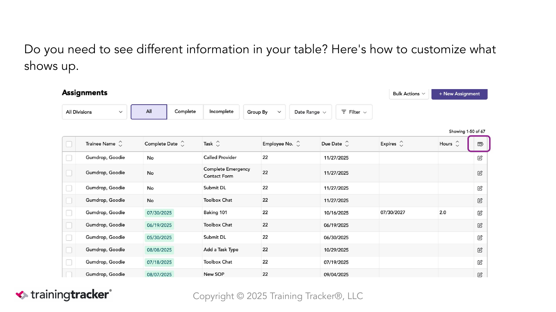Screen dimensions: 556x312
Task: Click edit icon for Baking 101 row
Action: tap(480, 213)
